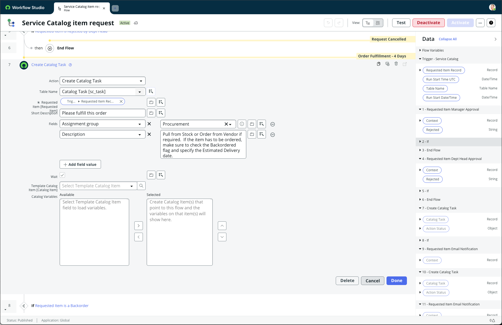The height and width of the screenshot is (325, 502).
Task: Click the script icon for Short Description
Action: [151, 113]
